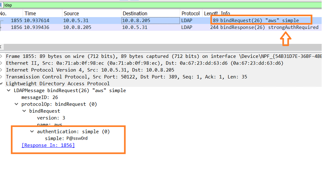
Task: Click source cell 10.0.8.205 in packet 1856
Action: click(x=77, y=27)
